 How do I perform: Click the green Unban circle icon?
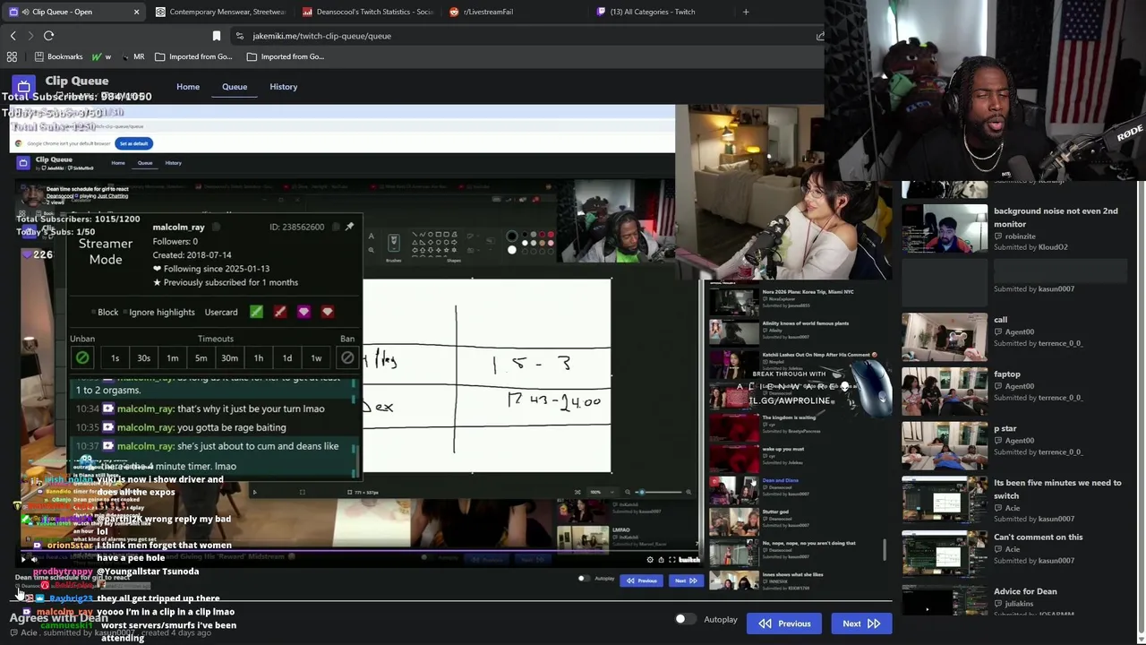point(82,357)
